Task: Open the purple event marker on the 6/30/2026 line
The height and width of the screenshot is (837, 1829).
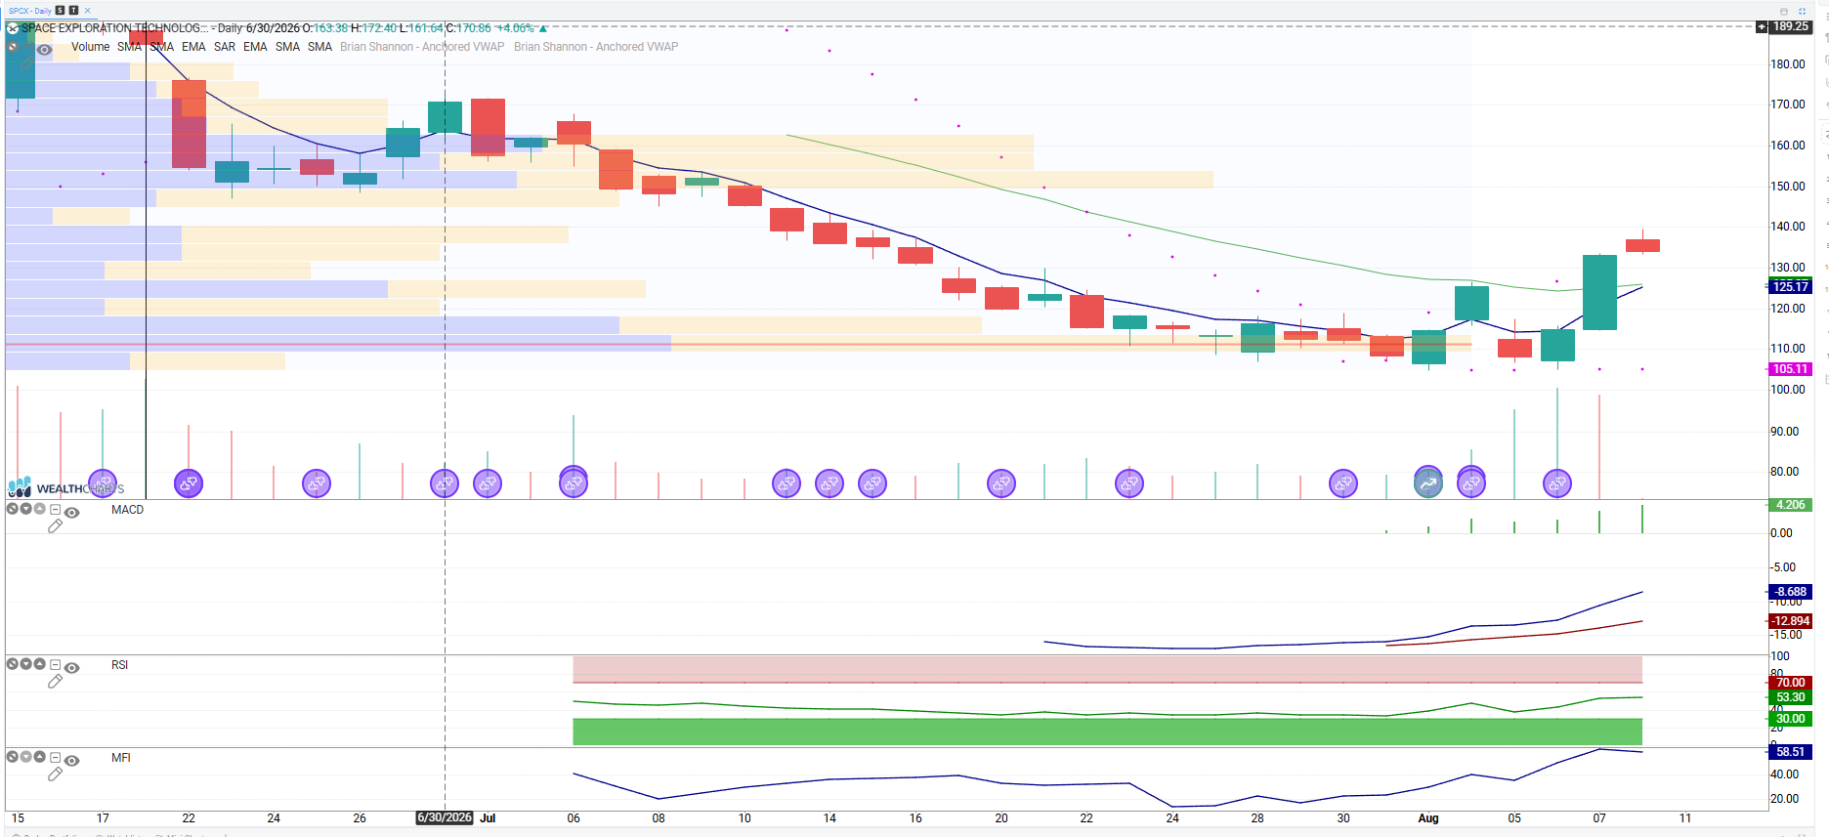Action: click(445, 483)
